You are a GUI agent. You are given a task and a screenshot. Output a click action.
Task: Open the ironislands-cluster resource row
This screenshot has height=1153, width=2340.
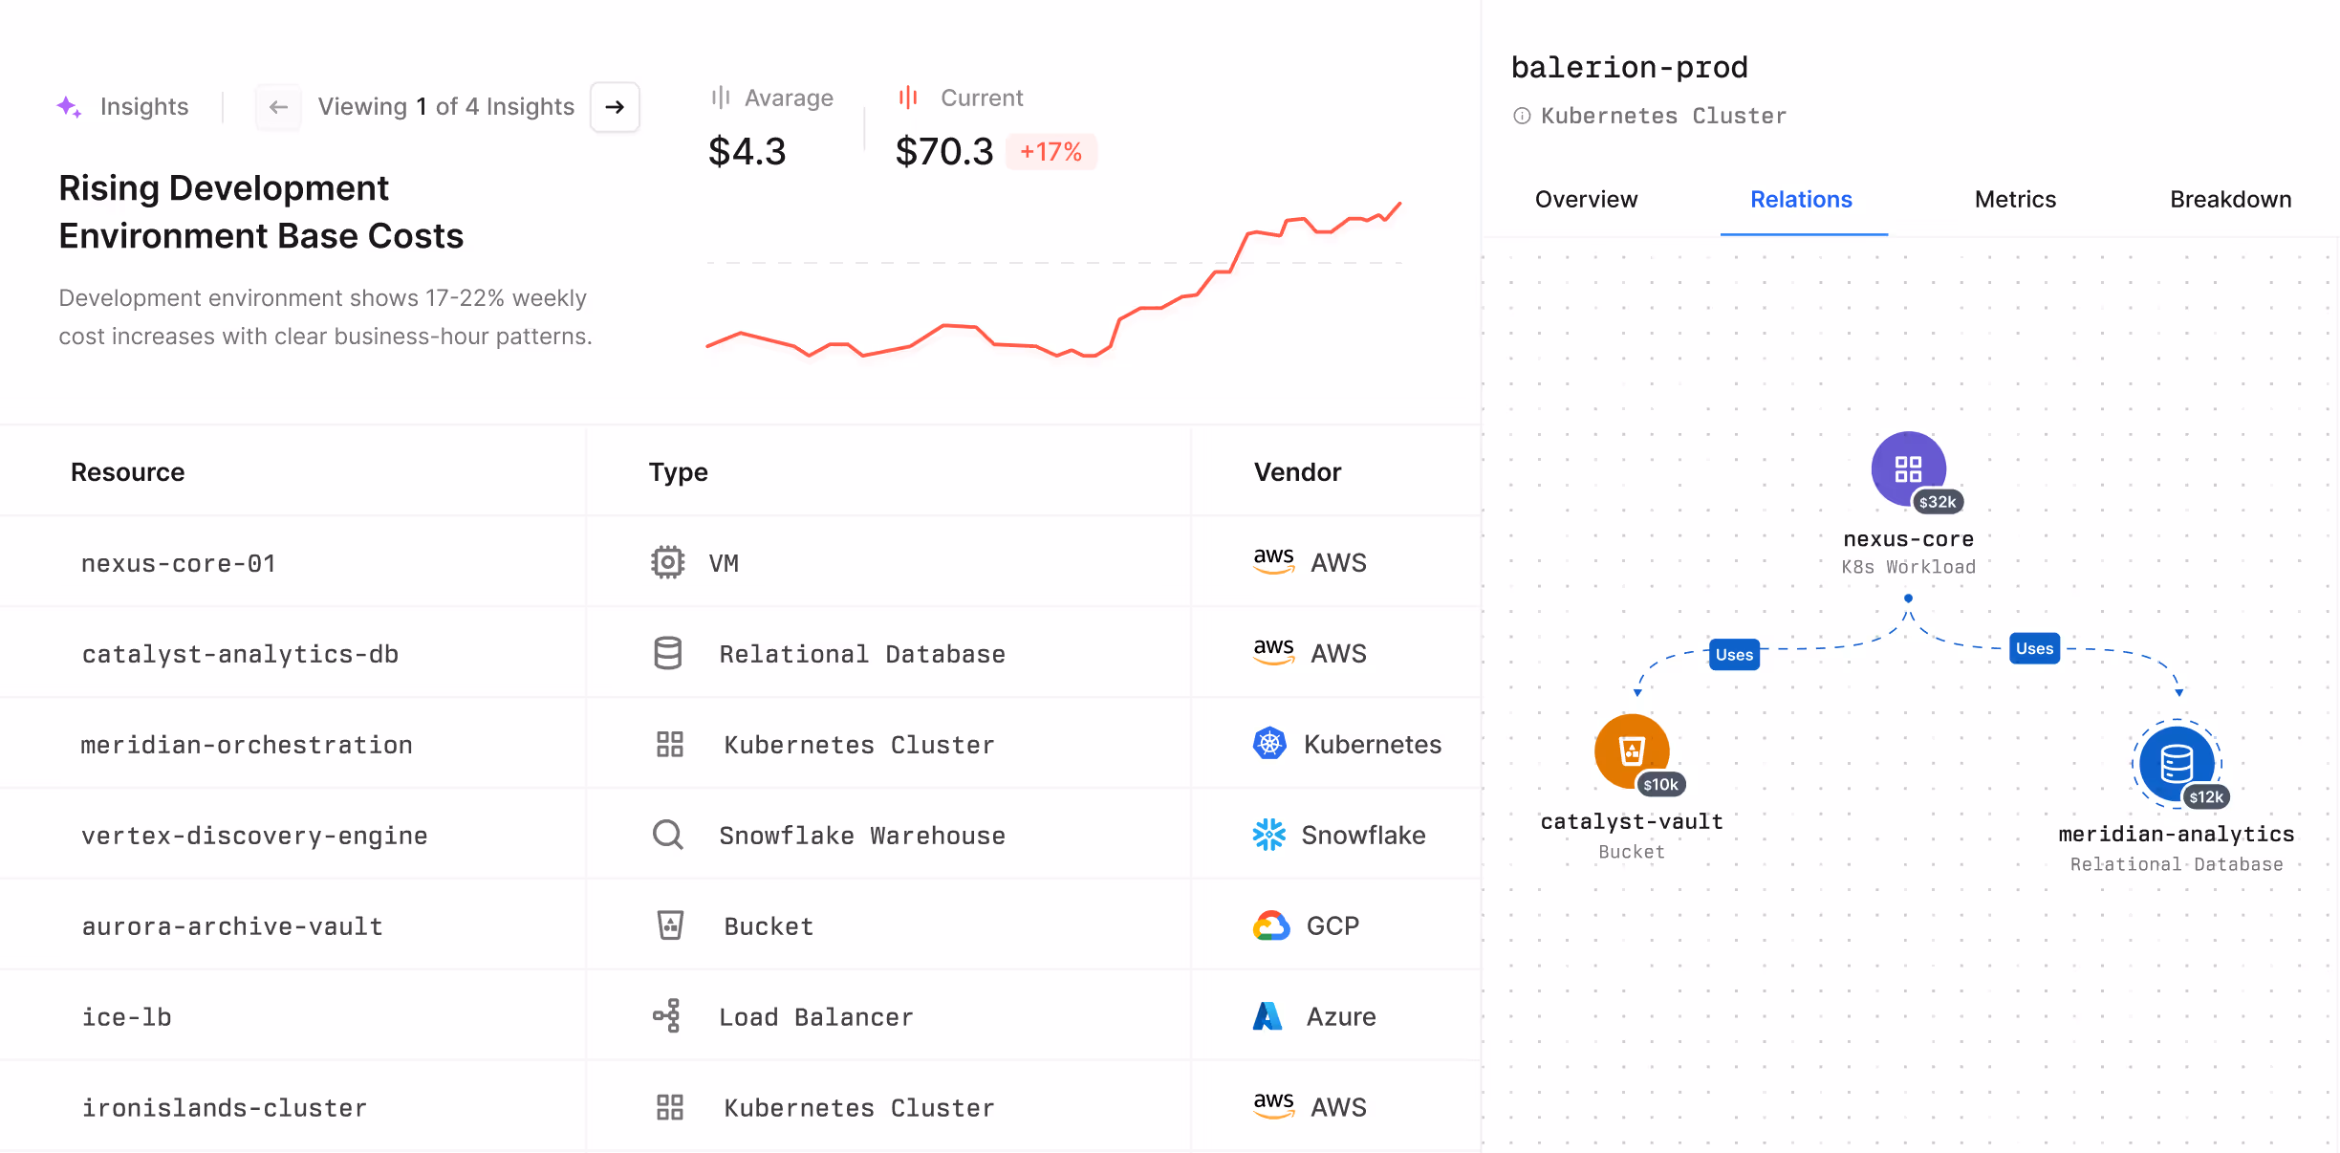[741, 1107]
